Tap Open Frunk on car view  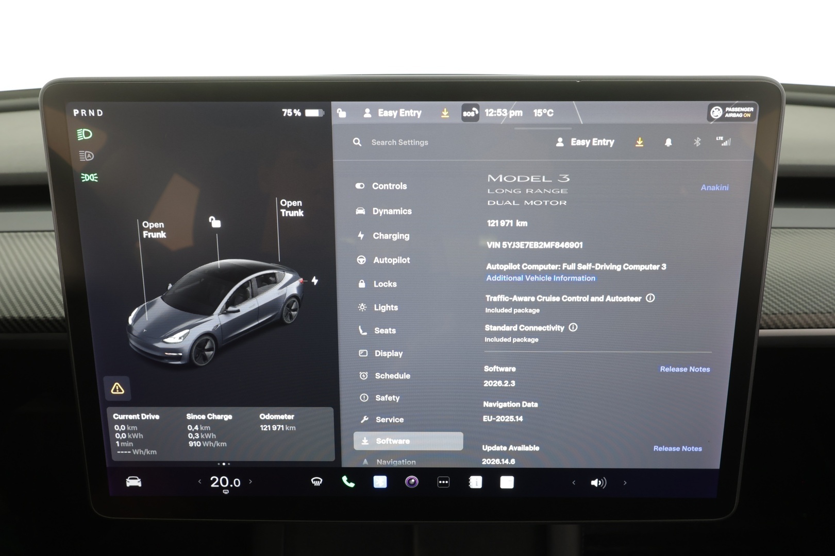pyautogui.click(x=154, y=230)
